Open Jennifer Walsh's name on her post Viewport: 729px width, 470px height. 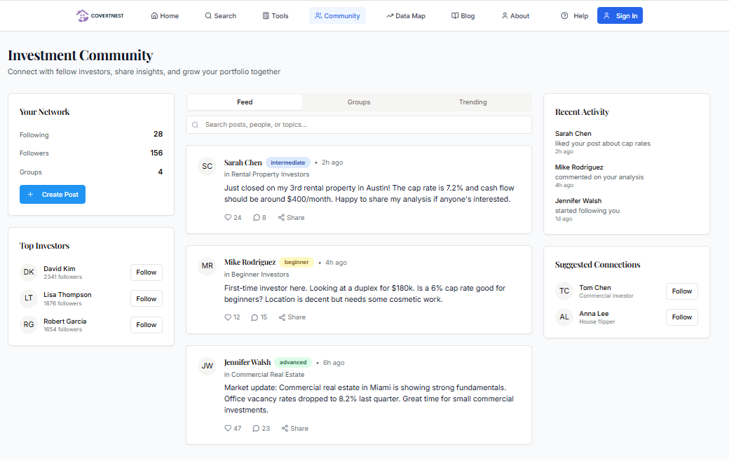point(247,362)
